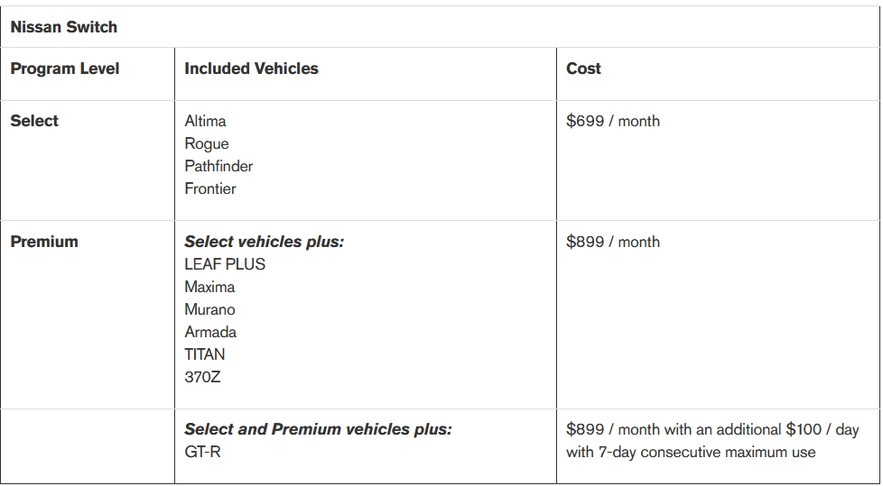The height and width of the screenshot is (486, 883).
Task: Select the GT-R vehicle entry
Action: point(202,452)
